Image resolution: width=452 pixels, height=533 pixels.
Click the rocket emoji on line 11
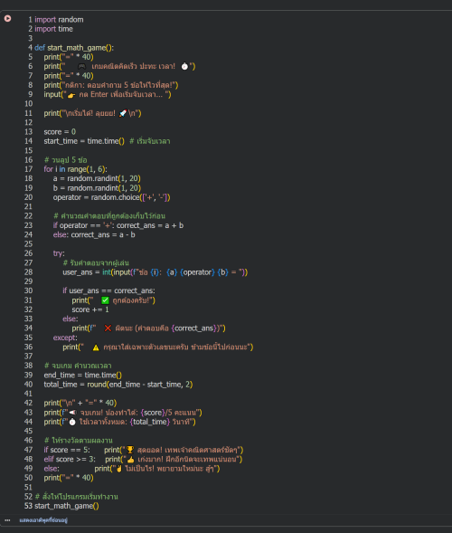[x=123, y=113]
